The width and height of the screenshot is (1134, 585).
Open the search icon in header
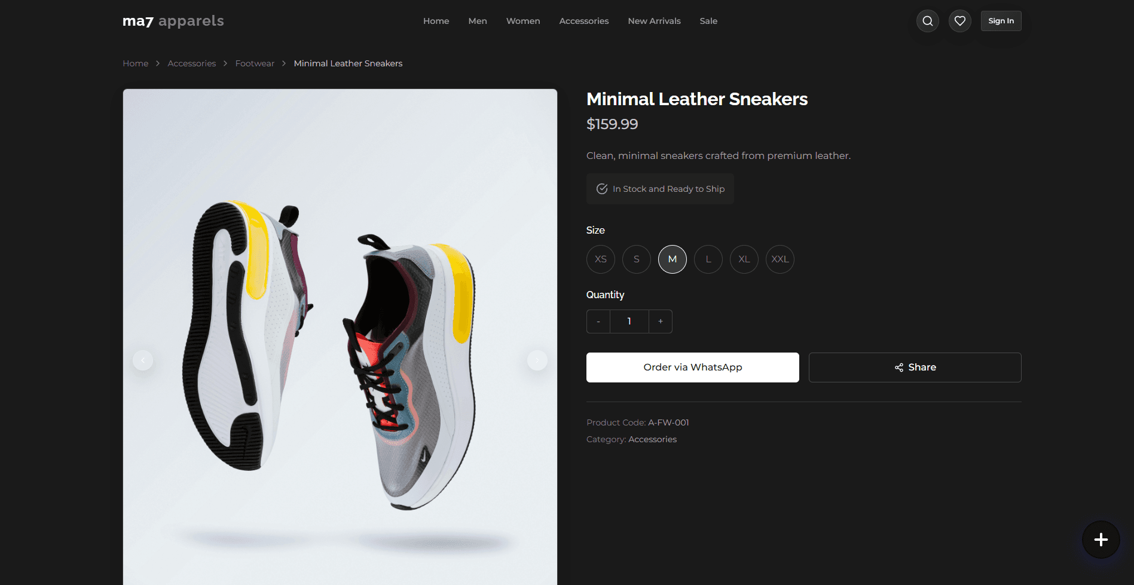coord(927,21)
